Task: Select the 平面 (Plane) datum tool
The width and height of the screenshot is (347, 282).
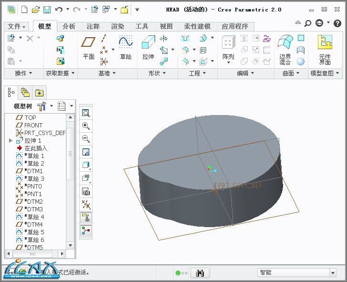Action: point(88,48)
